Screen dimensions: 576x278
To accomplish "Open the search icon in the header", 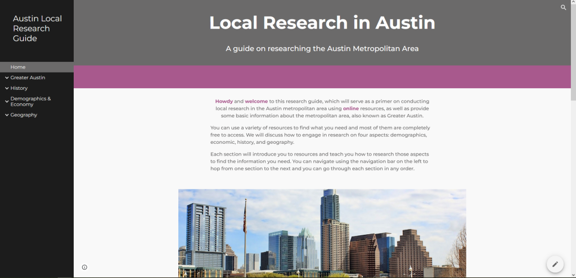I will 563,7.
